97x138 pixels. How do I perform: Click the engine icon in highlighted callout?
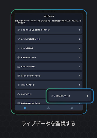53,96
